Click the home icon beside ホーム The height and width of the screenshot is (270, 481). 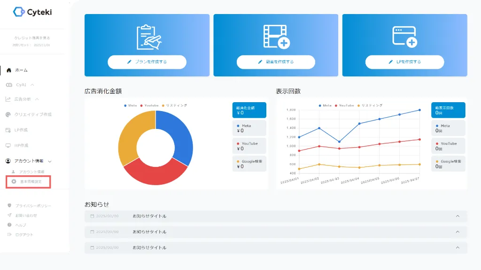(x=9, y=70)
